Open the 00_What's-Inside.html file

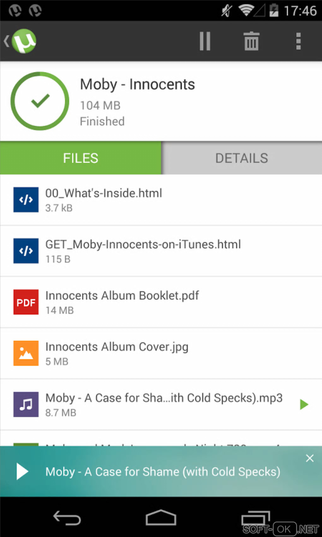click(x=104, y=193)
